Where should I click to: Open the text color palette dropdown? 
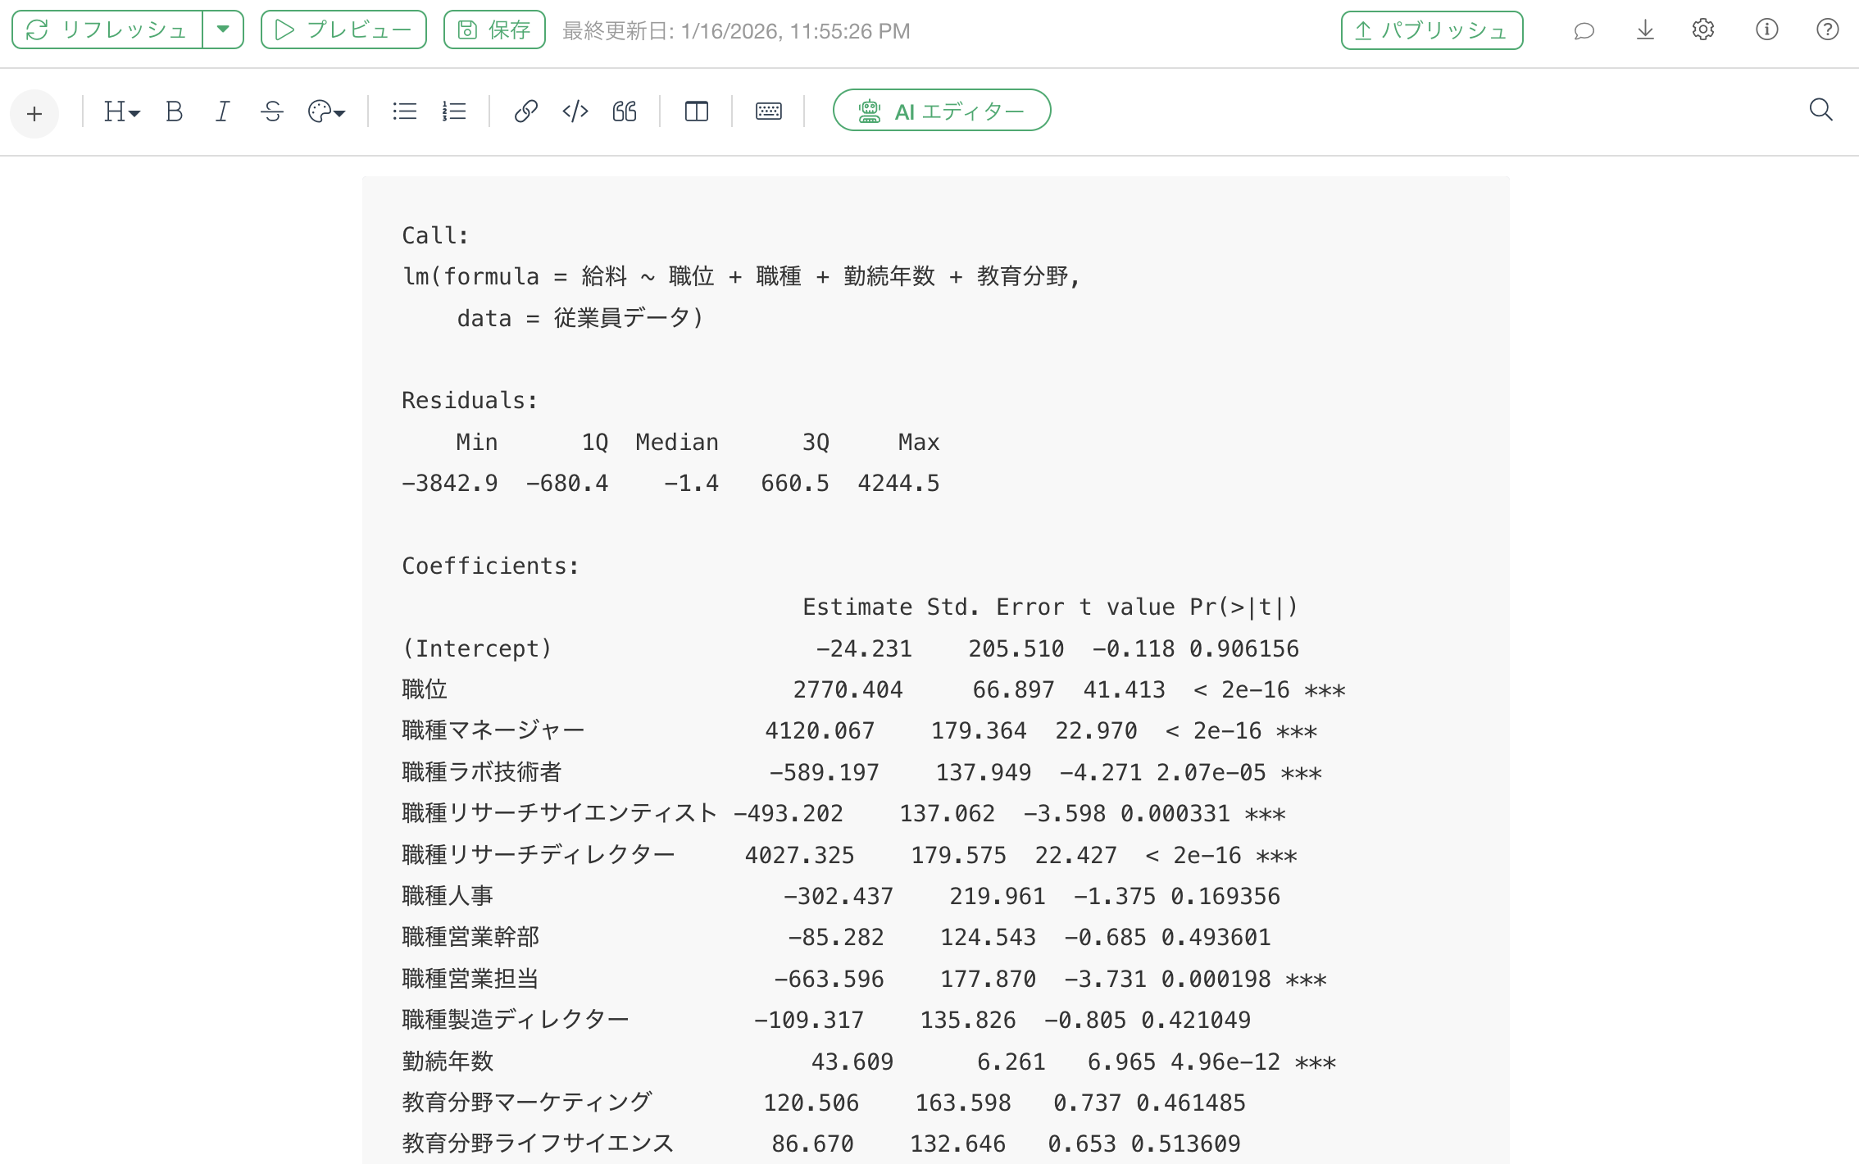click(x=326, y=111)
